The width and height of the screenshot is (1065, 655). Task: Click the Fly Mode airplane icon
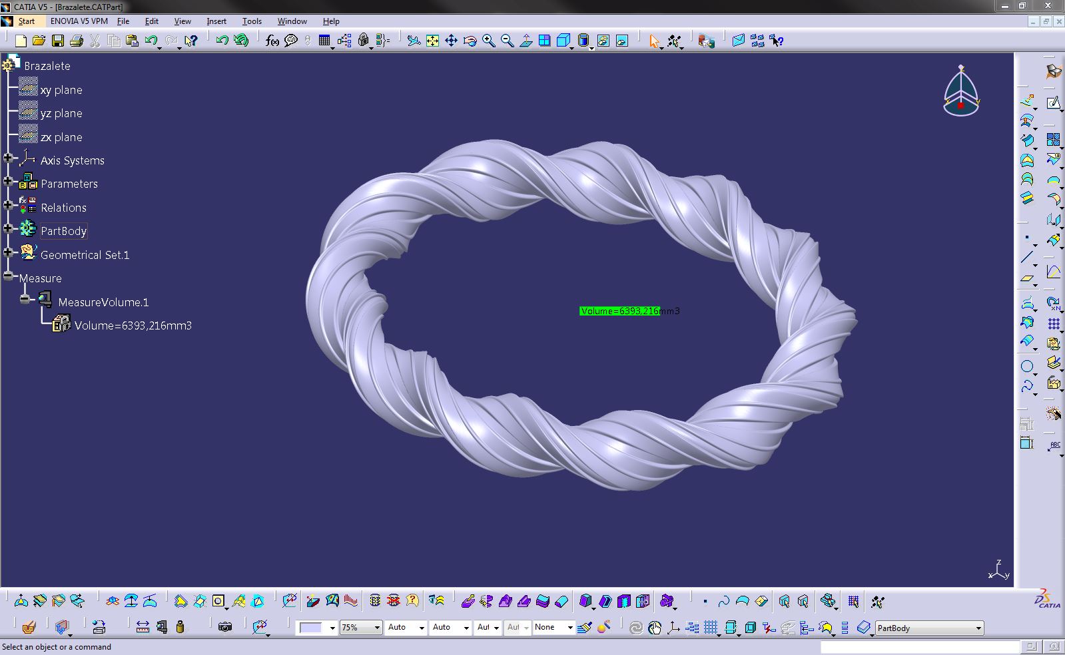click(414, 41)
